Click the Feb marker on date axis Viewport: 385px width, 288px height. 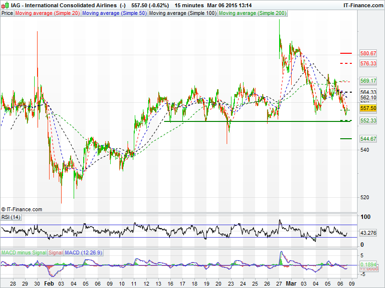pyautogui.click(x=50, y=284)
